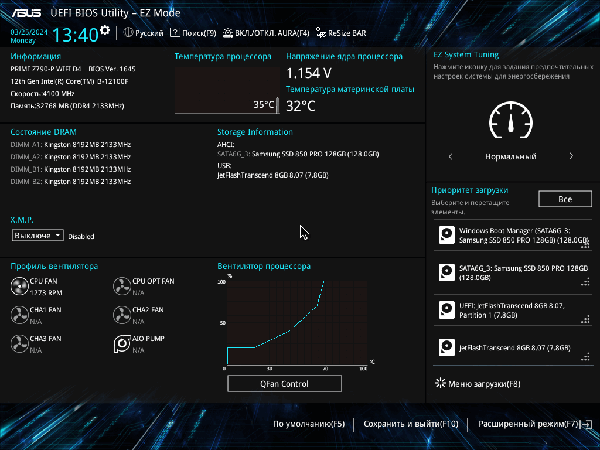Image resolution: width=600 pixels, height=450 pixels.
Task: Open Расширенный режим(F7)
Action: pos(528,424)
